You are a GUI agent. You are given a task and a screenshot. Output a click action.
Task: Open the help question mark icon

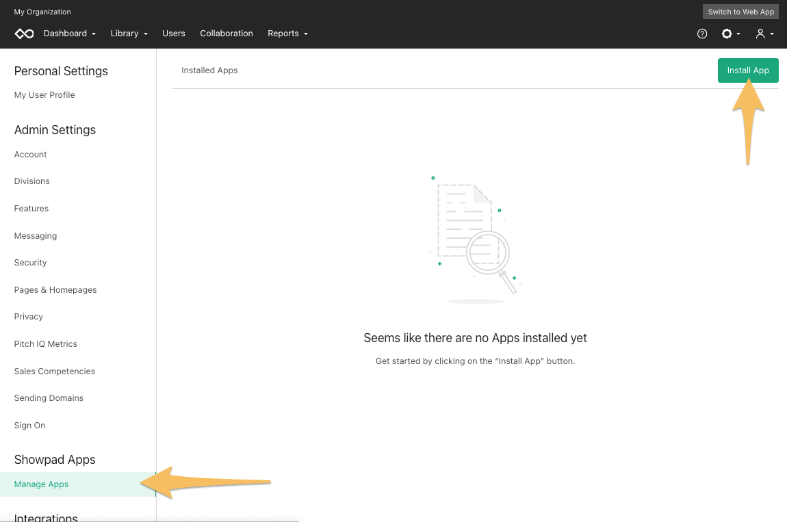coord(702,34)
